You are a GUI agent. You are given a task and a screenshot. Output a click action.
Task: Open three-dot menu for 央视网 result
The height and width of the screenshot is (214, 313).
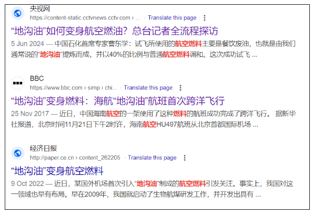[205, 18]
